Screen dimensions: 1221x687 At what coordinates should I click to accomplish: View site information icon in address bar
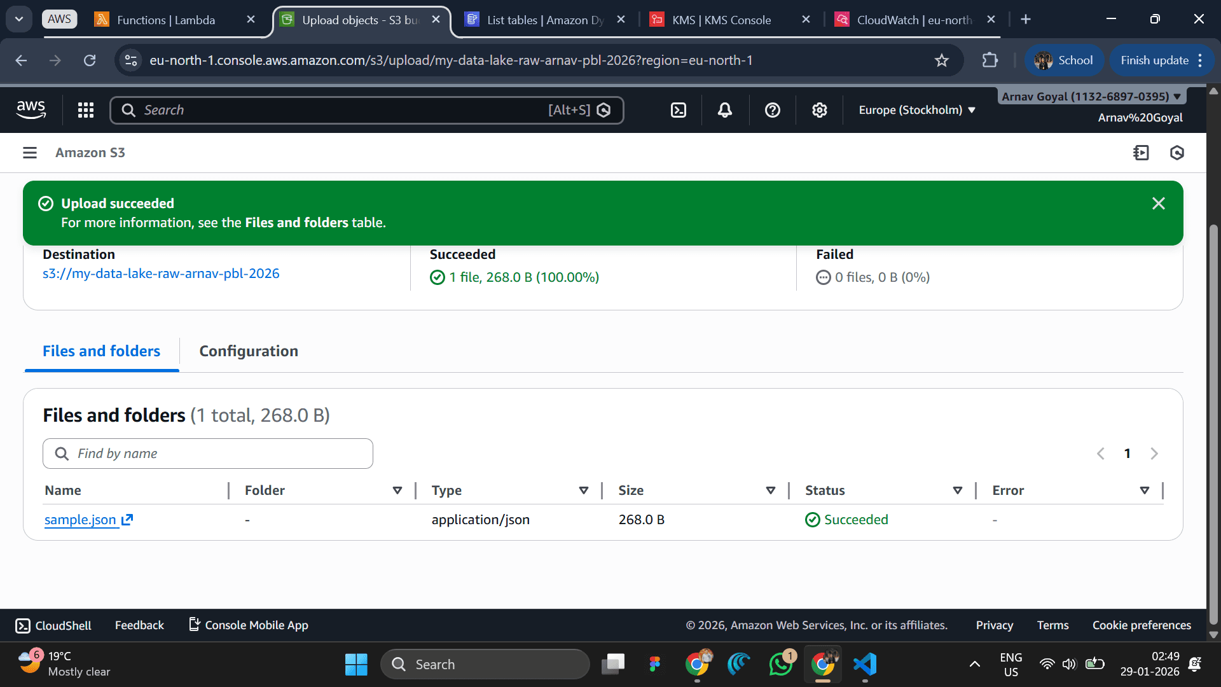[131, 60]
